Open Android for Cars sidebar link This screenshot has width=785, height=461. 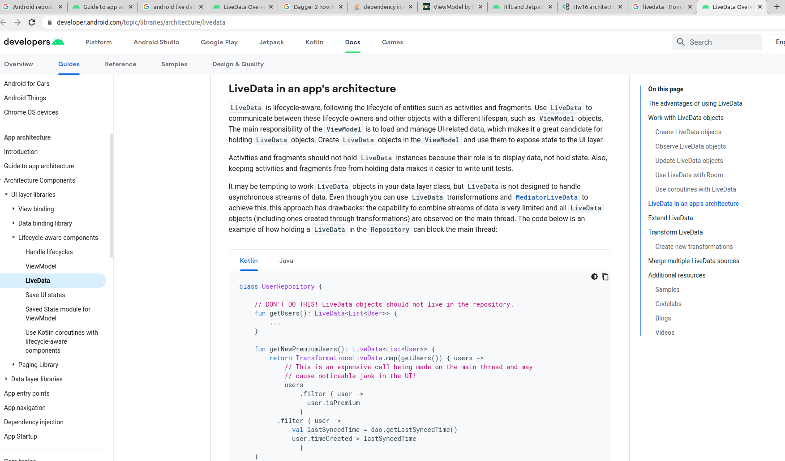click(26, 84)
